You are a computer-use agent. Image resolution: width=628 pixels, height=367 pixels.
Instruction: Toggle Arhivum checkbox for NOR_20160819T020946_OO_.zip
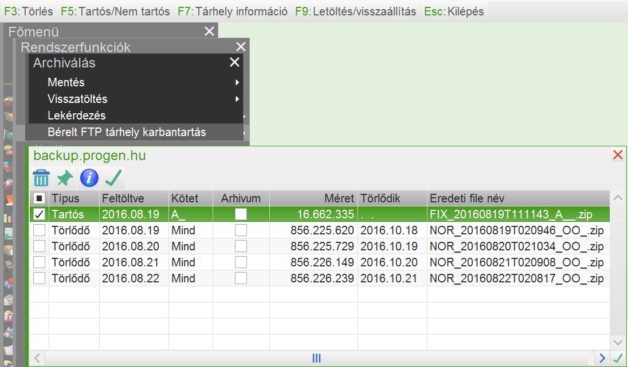click(x=241, y=230)
